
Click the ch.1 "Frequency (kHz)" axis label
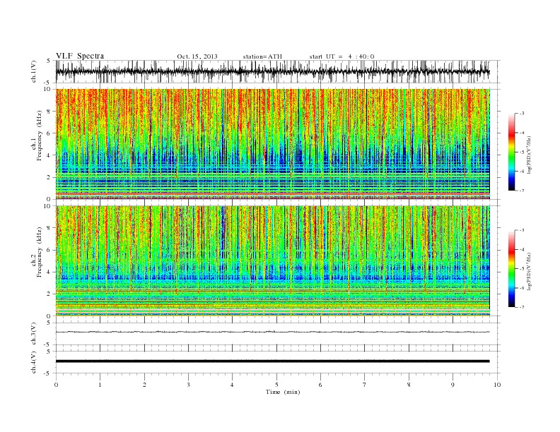(x=40, y=136)
